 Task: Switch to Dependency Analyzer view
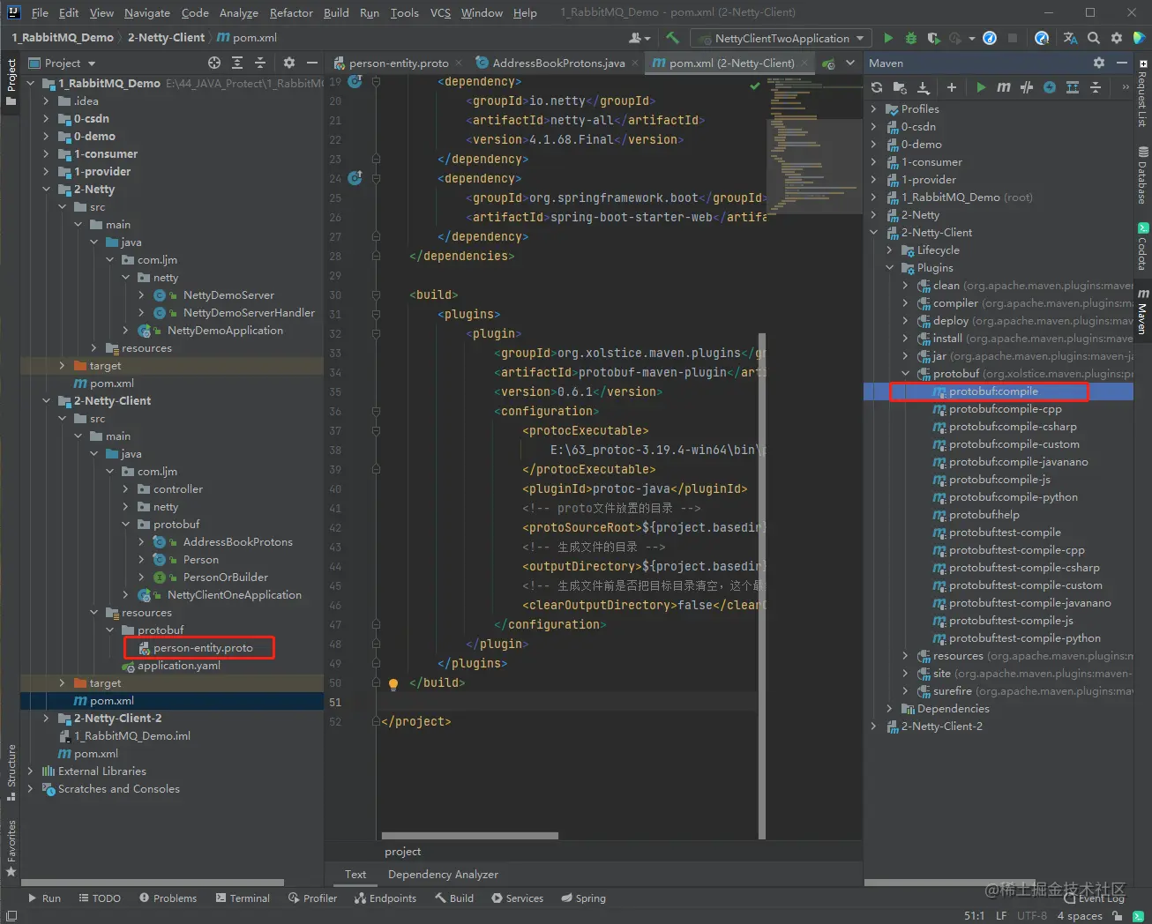point(443,875)
